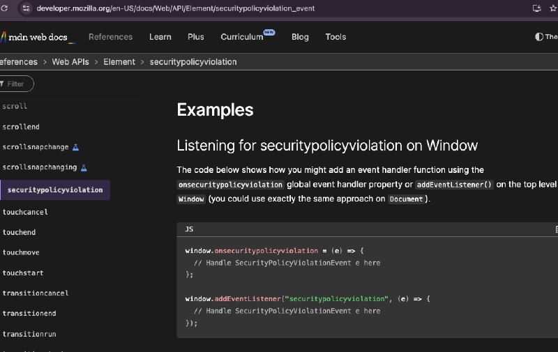Click the flask icon beside scrollsnapchanging
The width and height of the screenshot is (558, 352).
pos(84,167)
